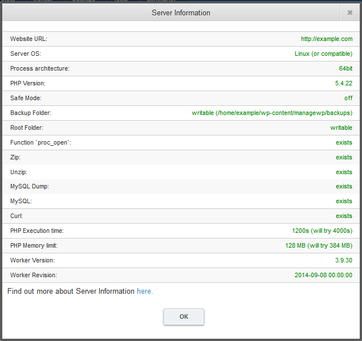Screen dimensions: 362x341
Task: Click 'exists' next to Function proc_open
Action: [x=344, y=142]
